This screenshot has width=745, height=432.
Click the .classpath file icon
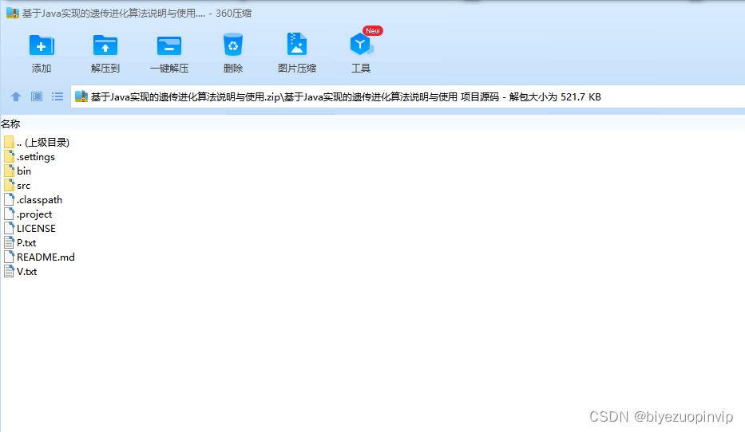tap(9, 199)
